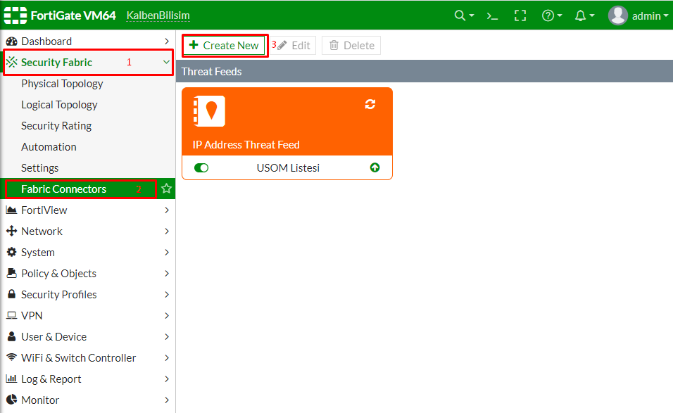Screen dimensions: 673x413
Task: Expand the Dashboard menu chevron
Action: pyautogui.click(x=167, y=42)
